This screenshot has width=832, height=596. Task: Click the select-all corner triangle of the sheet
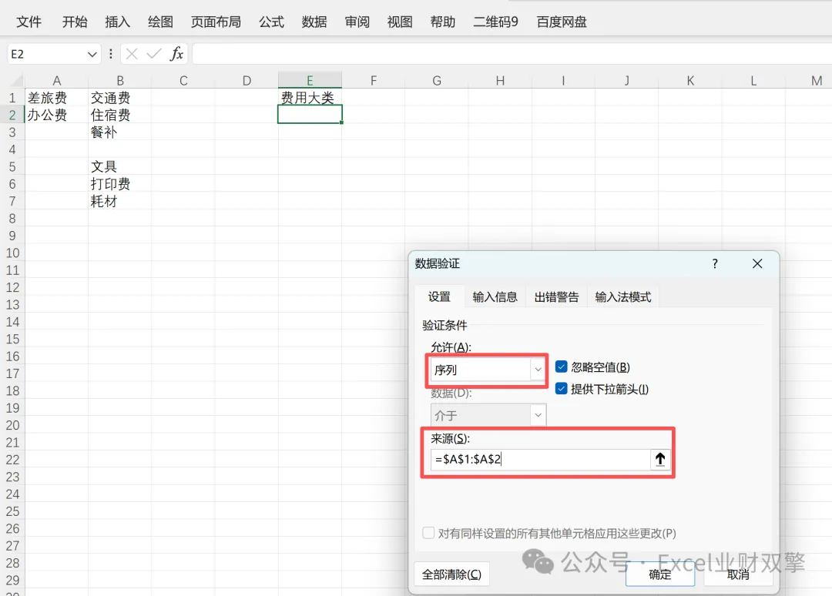pos(17,81)
